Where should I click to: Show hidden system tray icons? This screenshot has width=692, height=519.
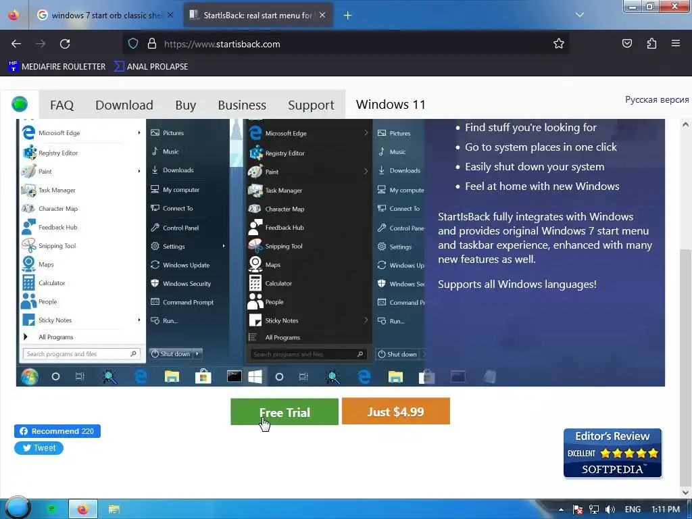561,510
